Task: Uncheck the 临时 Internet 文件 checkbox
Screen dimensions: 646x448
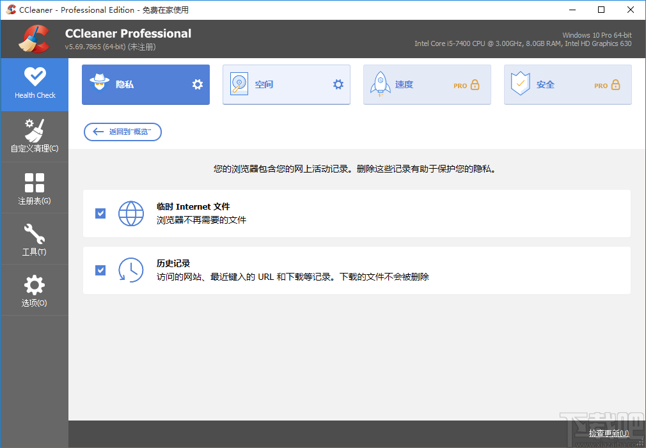Action: pos(100,213)
